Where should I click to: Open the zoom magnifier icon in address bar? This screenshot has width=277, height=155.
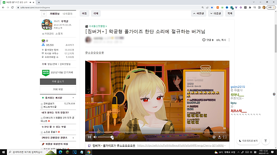(203, 8)
